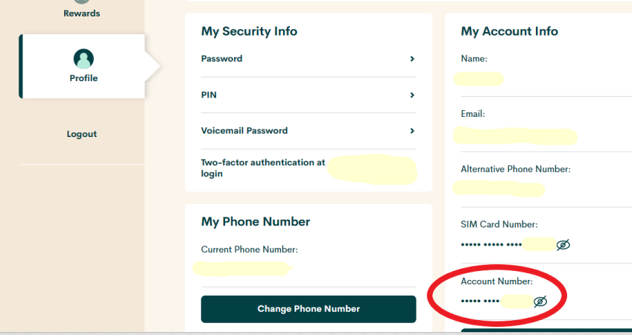Click the redacted Current Phone Number value

coord(241,268)
